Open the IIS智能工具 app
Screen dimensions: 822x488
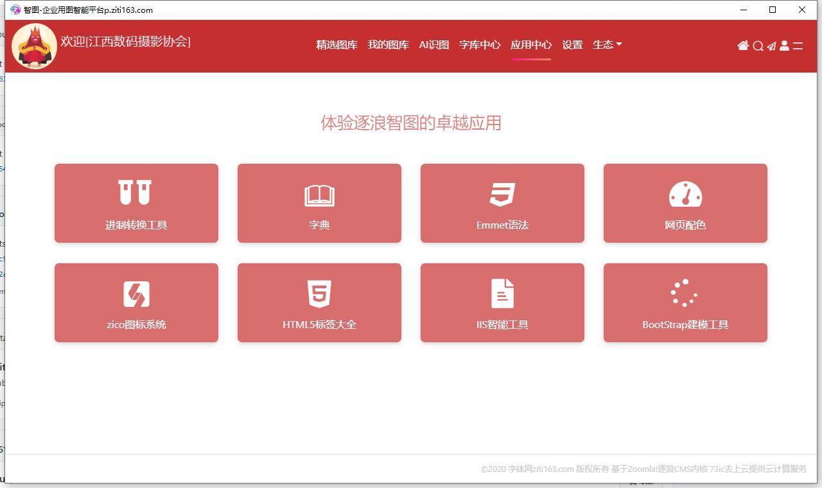tap(502, 302)
